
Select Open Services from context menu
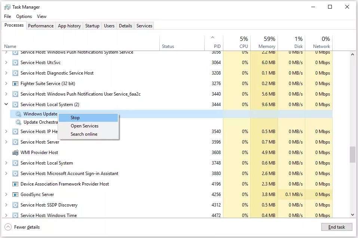[85, 126]
